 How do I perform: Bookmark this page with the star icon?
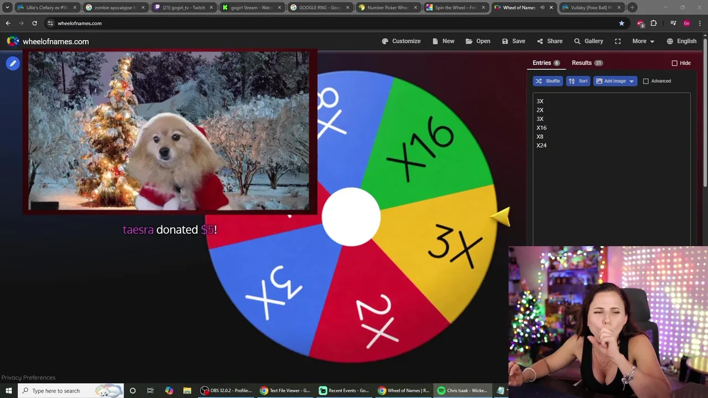[x=622, y=23]
